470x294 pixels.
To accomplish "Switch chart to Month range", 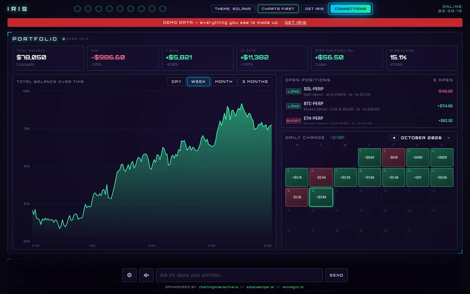I will pos(224,82).
